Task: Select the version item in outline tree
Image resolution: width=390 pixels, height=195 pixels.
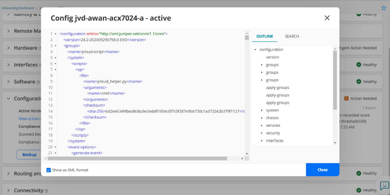Action: (272, 57)
